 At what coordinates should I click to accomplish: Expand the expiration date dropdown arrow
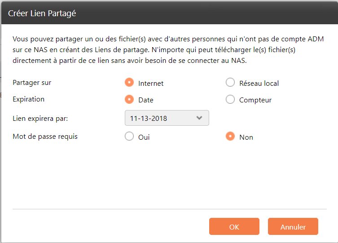(200, 118)
